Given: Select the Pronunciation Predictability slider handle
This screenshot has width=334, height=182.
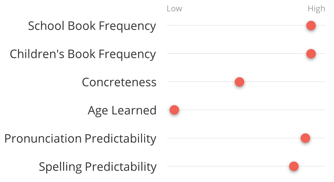Looking at the screenshot, I should click(305, 138).
